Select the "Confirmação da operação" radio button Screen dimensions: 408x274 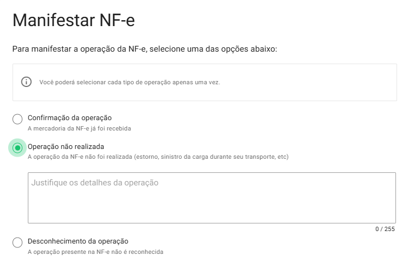click(17, 119)
